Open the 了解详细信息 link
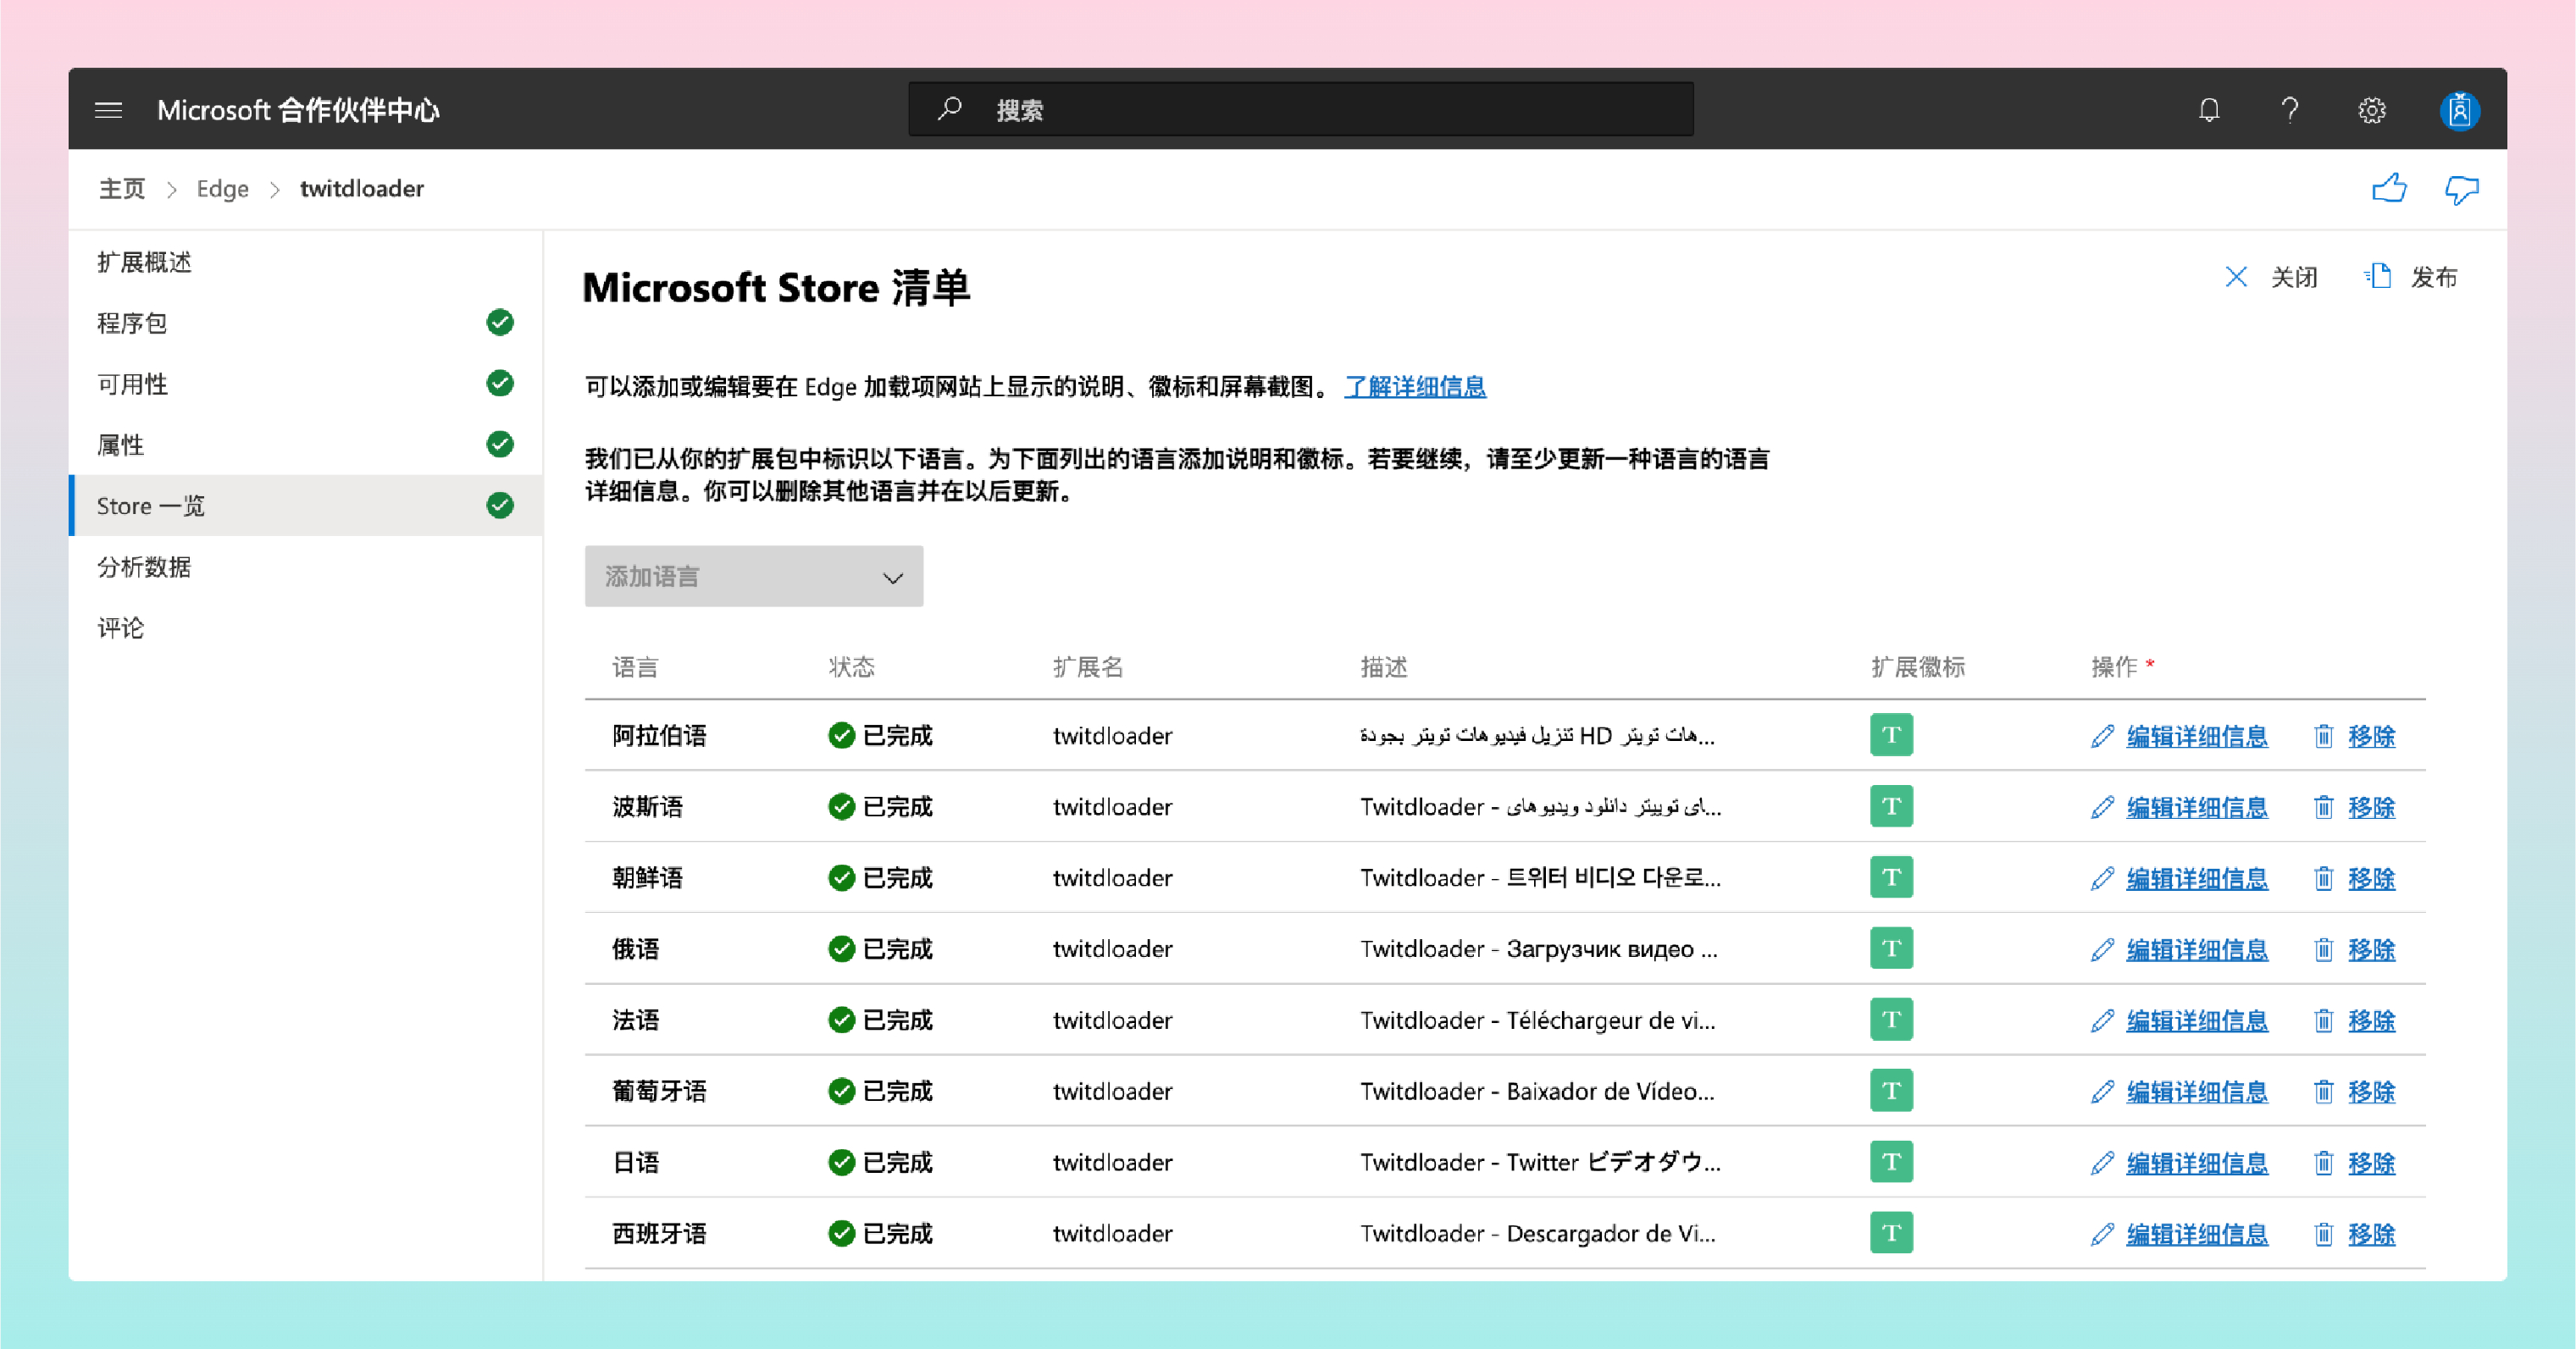This screenshot has width=2576, height=1349. [x=1414, y=387]
